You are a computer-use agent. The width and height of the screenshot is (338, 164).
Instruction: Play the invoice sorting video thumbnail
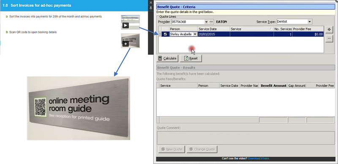[x=130, y=22]
